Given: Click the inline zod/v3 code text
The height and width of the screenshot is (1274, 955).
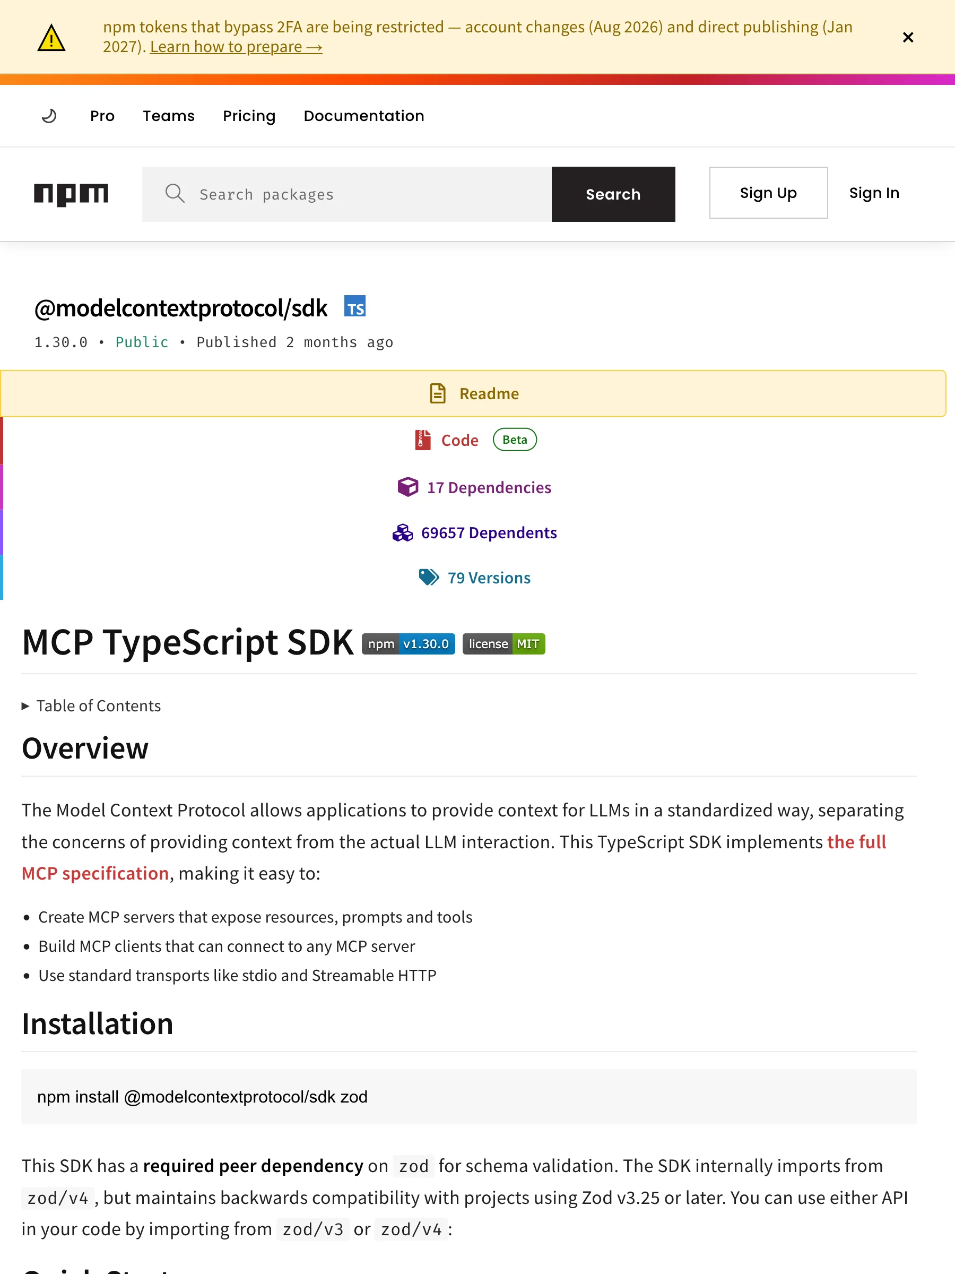Looking at the screenshot, I should click(x=312, y=1229).
